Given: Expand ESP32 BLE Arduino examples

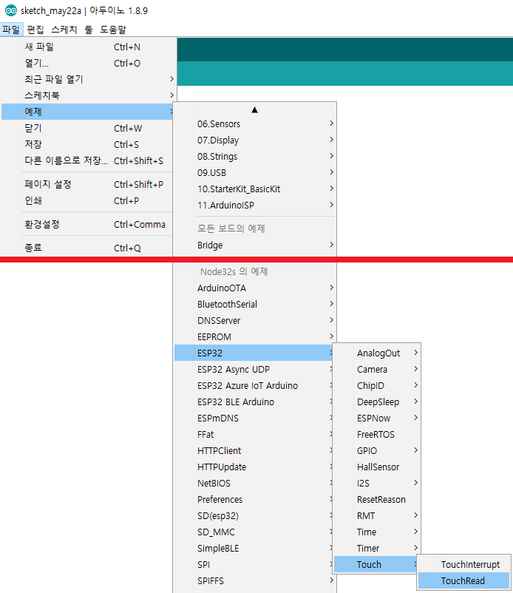Looking at the screenshot, I should point(254,402).
